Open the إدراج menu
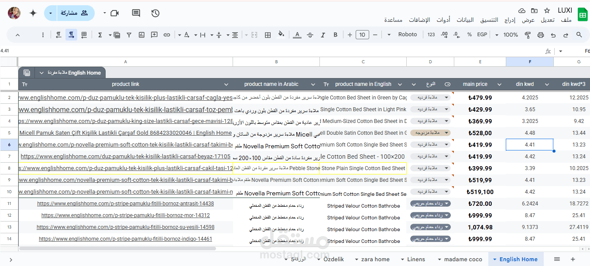The width and height of the screenshot is (590, 266). pos(510,20)
